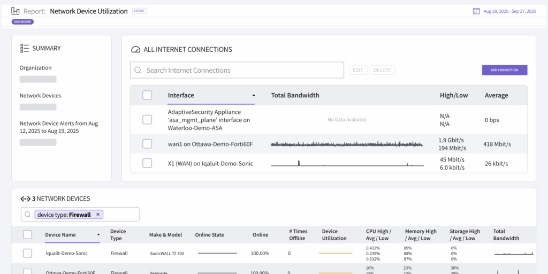Screen dimensions: 548x274
Task: Click the Summary list icon
Action: coord(25,48)
